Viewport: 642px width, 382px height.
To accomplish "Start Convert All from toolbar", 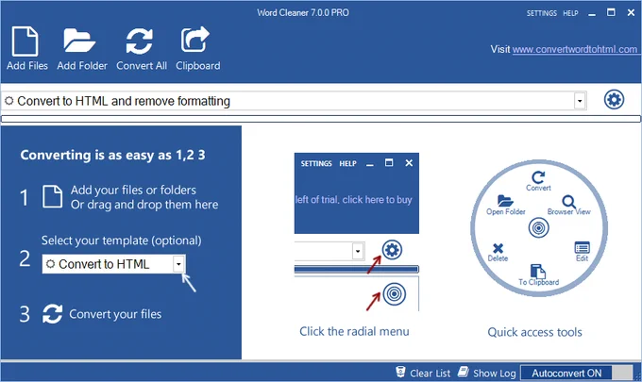I will point(140,42).
